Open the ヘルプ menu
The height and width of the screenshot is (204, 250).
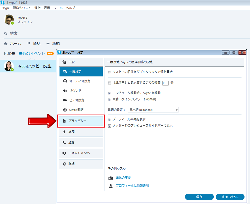70,8
